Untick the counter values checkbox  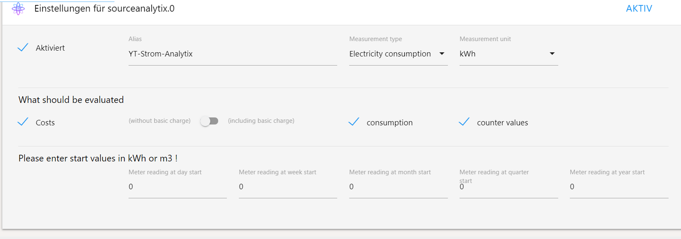464,122
